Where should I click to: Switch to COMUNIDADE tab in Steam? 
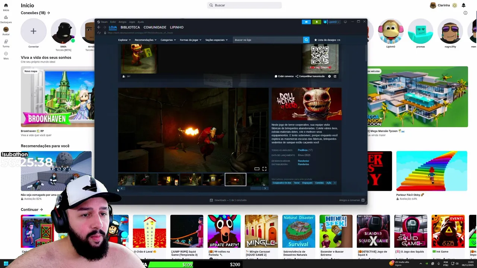click(x=155, y=27)
